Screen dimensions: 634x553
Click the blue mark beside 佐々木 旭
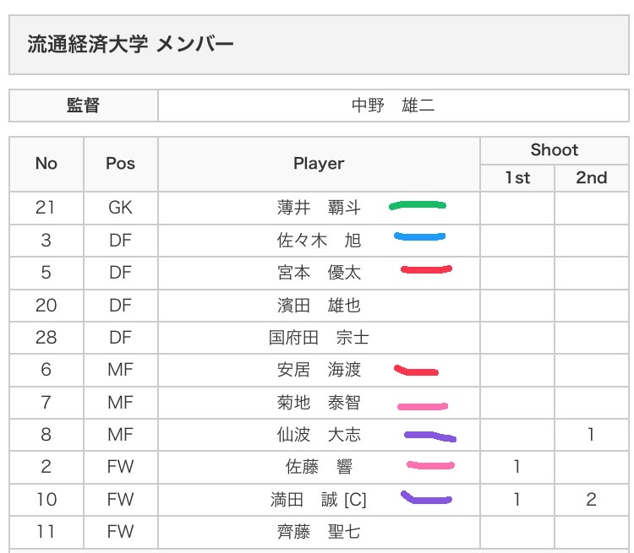(419, 237)
